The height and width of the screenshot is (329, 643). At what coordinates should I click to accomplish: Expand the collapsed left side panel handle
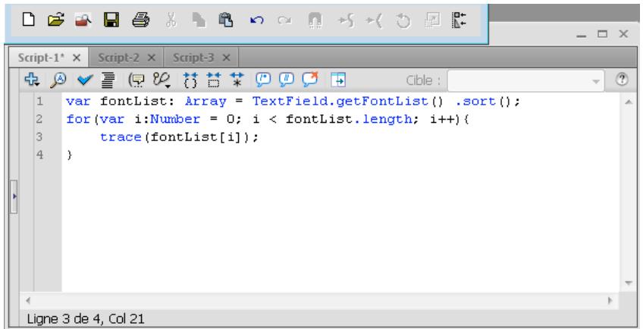point(14,196)
